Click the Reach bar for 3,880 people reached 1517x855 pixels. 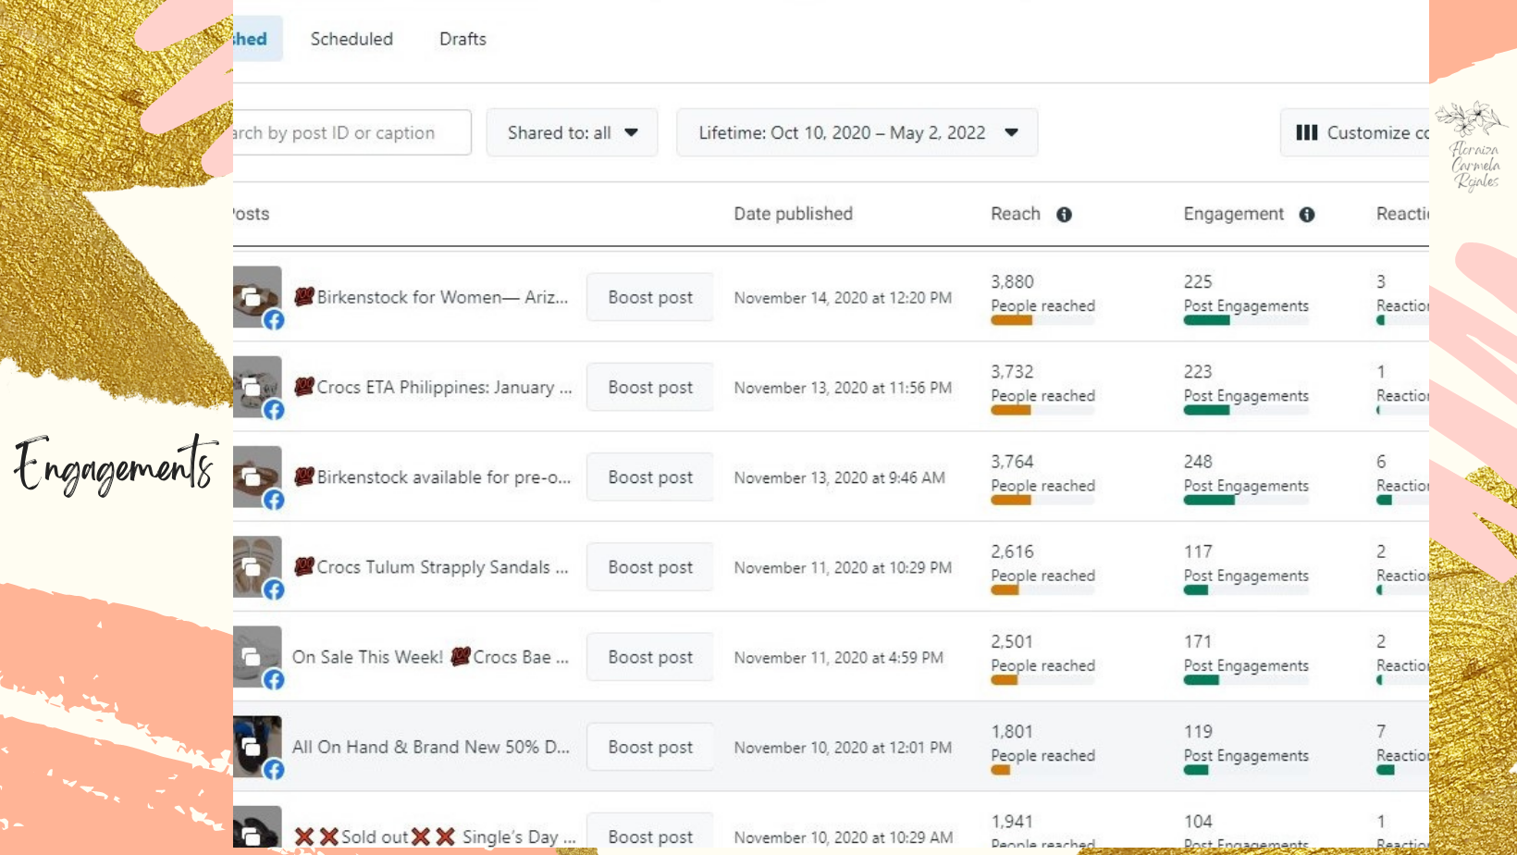click(x=1042, y=320)
